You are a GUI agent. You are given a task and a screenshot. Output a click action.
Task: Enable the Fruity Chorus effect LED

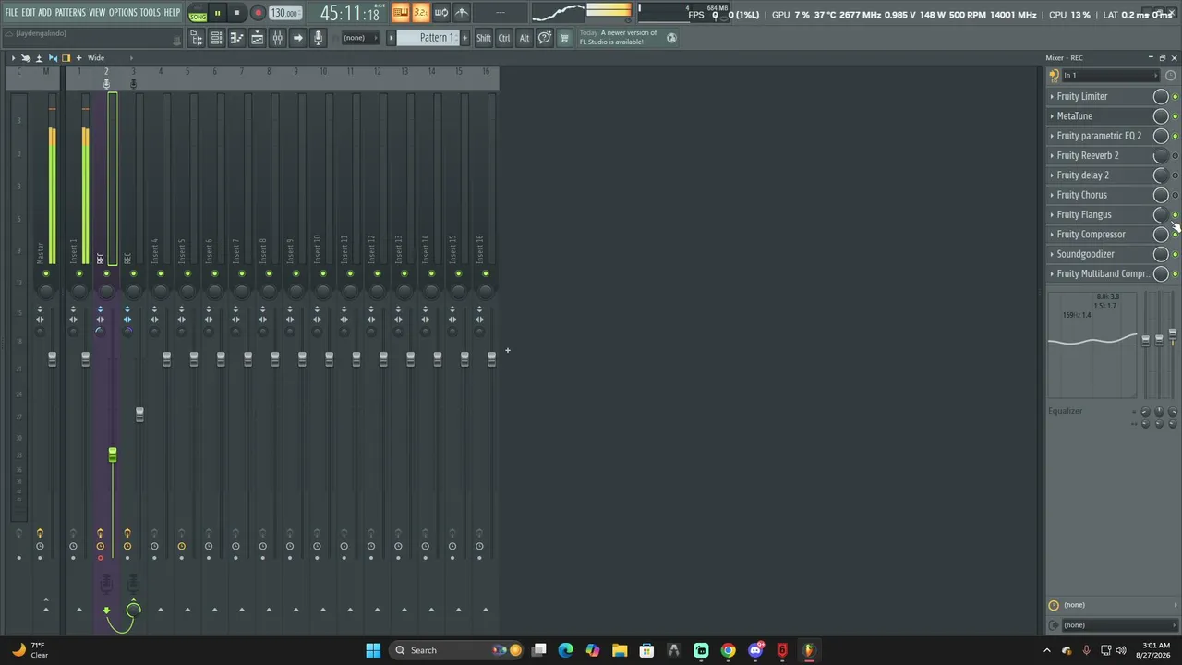point(1175,195)
